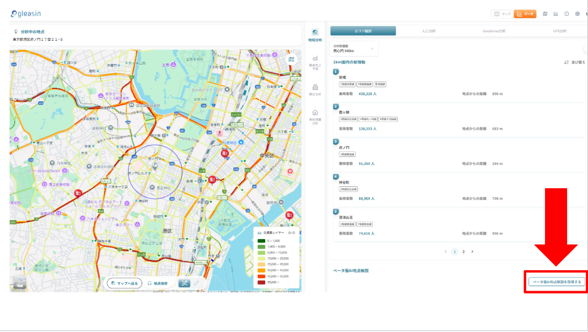Click the info circle icon in header
Viewport: 588px width, 332px height.
click(566, 14)
